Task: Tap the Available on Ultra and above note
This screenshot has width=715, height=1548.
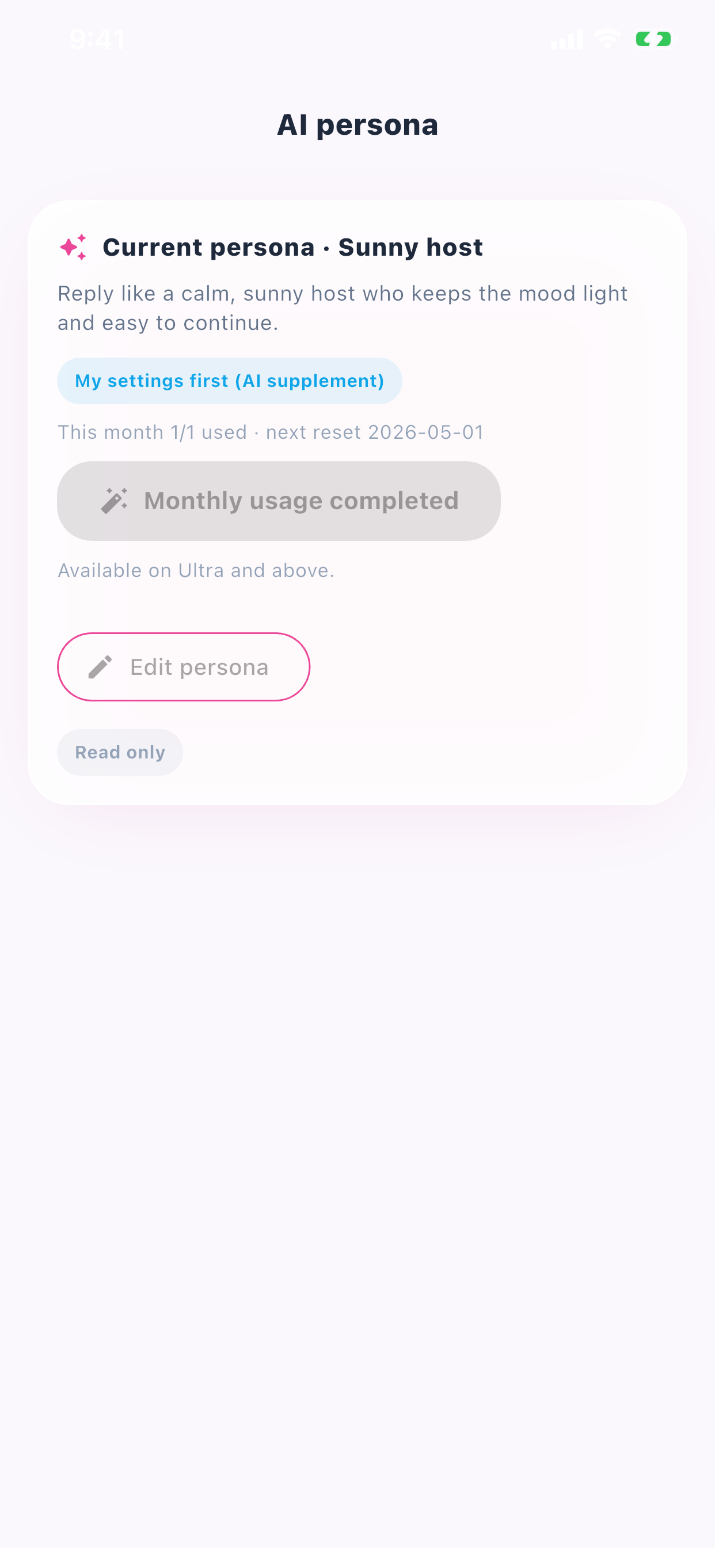Action: [x=196, y=570]
